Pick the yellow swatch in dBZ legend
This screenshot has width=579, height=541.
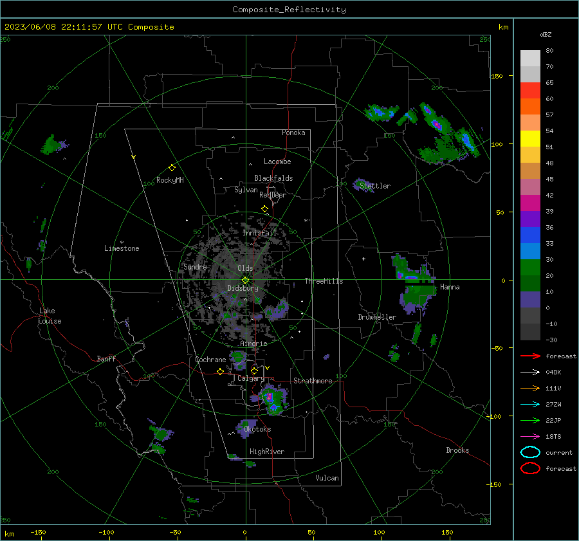click(x=530, y=138)
